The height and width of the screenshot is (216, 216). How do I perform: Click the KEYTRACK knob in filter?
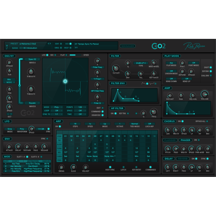pos(154,74)
